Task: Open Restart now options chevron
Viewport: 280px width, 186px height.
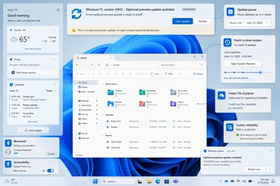Action: click(x=270, y=169)
